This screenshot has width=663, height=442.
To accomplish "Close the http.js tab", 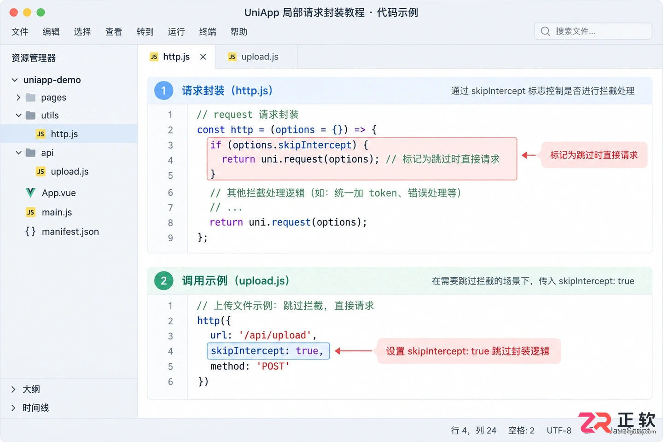I will (x=203, y=57).
